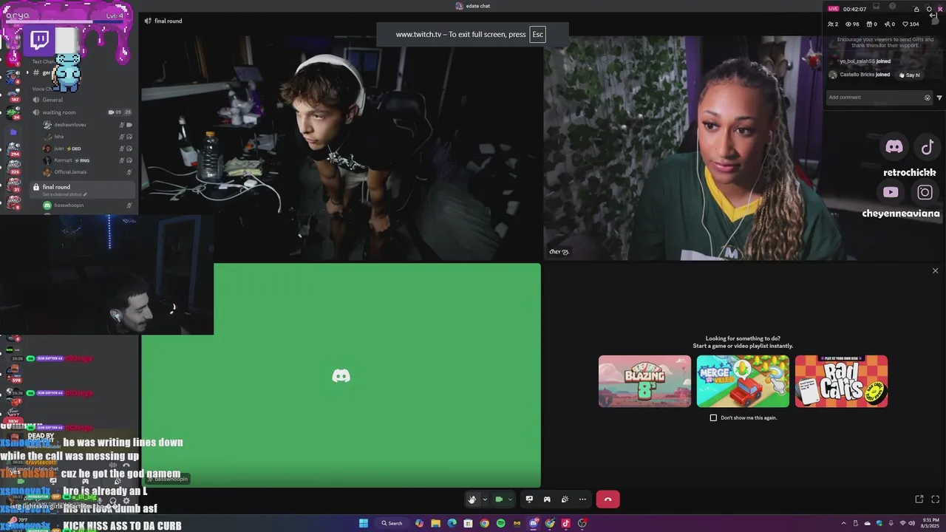Click the share screen icon
946x532 pixels.
coord(529,499)
